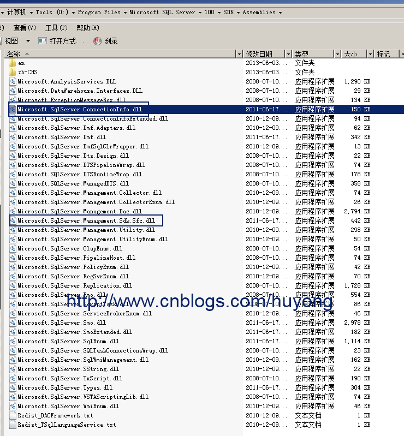This screenshot has height=436, width=404.
Task: Click the Management.Collector.dll file icon
Action: (x=13, y=193)
